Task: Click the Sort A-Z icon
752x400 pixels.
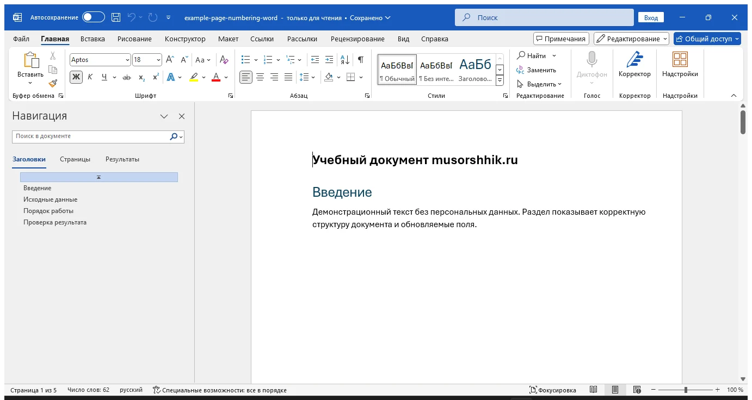Action: 344,60
